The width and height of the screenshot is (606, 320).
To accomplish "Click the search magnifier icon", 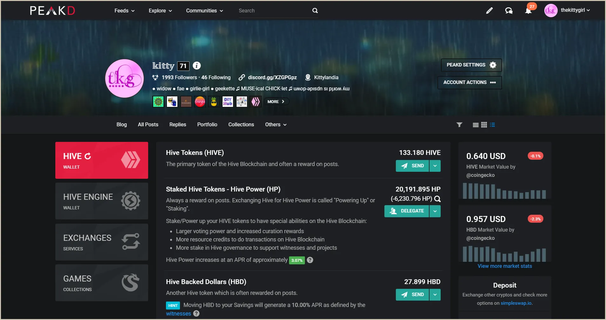I will [315, 10].
